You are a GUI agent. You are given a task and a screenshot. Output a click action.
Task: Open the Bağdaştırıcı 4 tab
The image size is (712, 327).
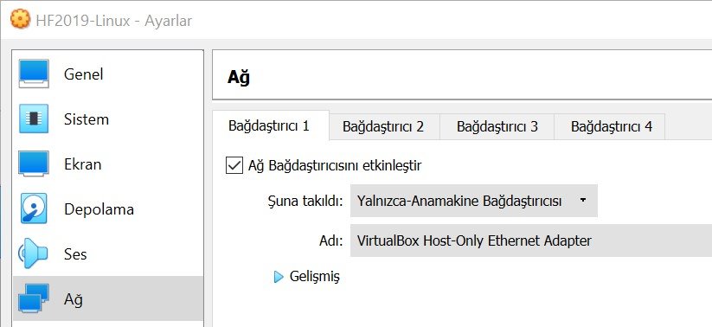(x=611, y=126)
